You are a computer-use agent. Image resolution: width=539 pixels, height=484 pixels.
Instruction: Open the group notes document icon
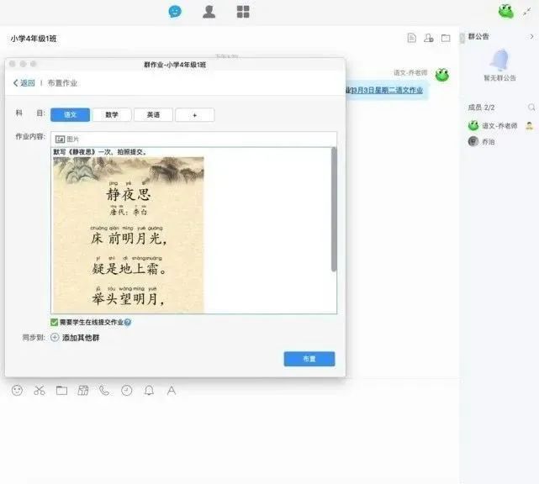coord(411,38)
